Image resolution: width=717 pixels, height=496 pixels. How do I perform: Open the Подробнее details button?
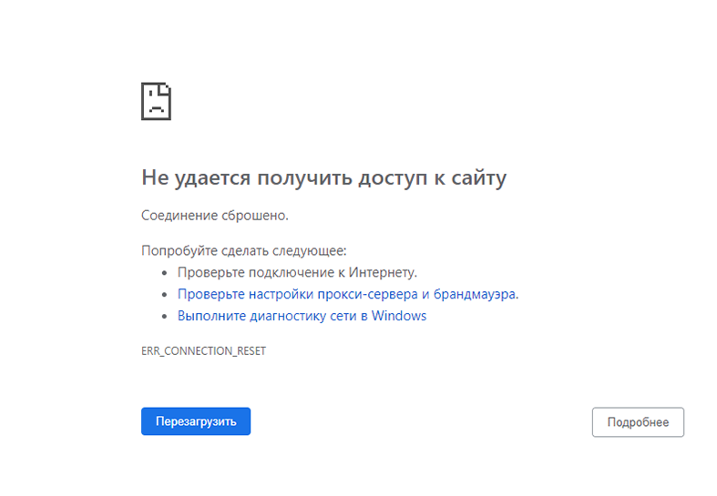pyautogui.click(x=638, y=422)
